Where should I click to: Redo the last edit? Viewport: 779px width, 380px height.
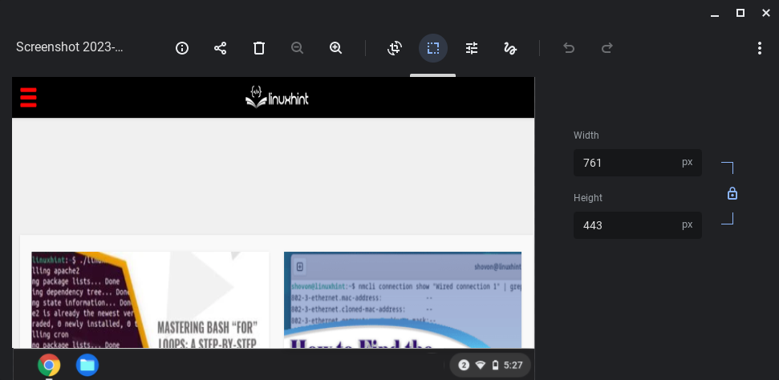[x=607, y=48]
